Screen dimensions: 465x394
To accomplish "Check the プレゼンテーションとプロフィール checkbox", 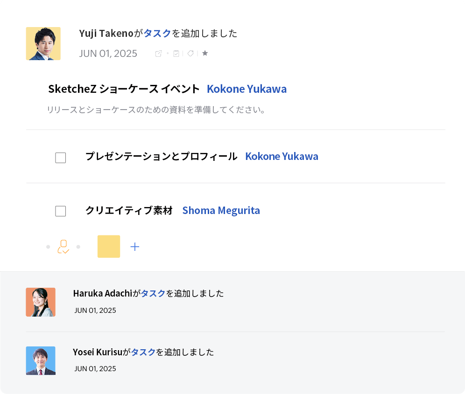I will click(x=61, y=158).
